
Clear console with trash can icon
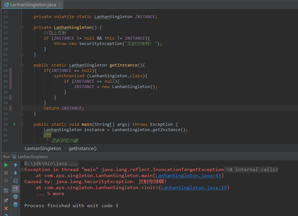coord(16,205)
